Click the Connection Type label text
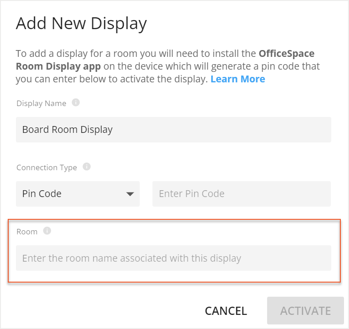This screenshot has width=349, height=329. pos(47,167)
